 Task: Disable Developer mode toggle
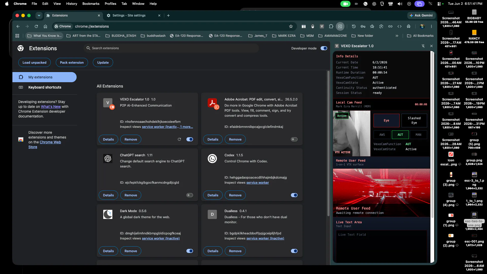coord(324,48)
